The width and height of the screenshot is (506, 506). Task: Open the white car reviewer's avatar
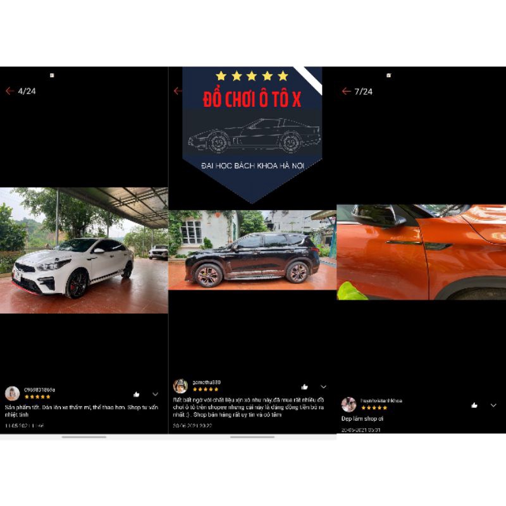pos(12,393)
